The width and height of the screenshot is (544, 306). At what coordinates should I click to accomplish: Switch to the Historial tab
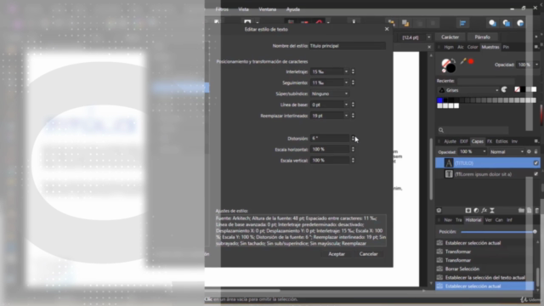pyautogui.click(x=473, y=220)
